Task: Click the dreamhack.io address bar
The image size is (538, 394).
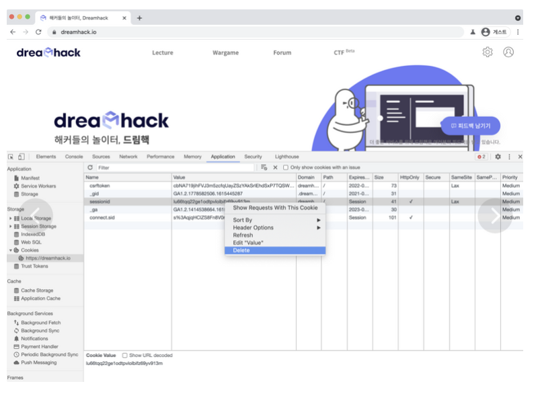Action: [x=256, y=32]
